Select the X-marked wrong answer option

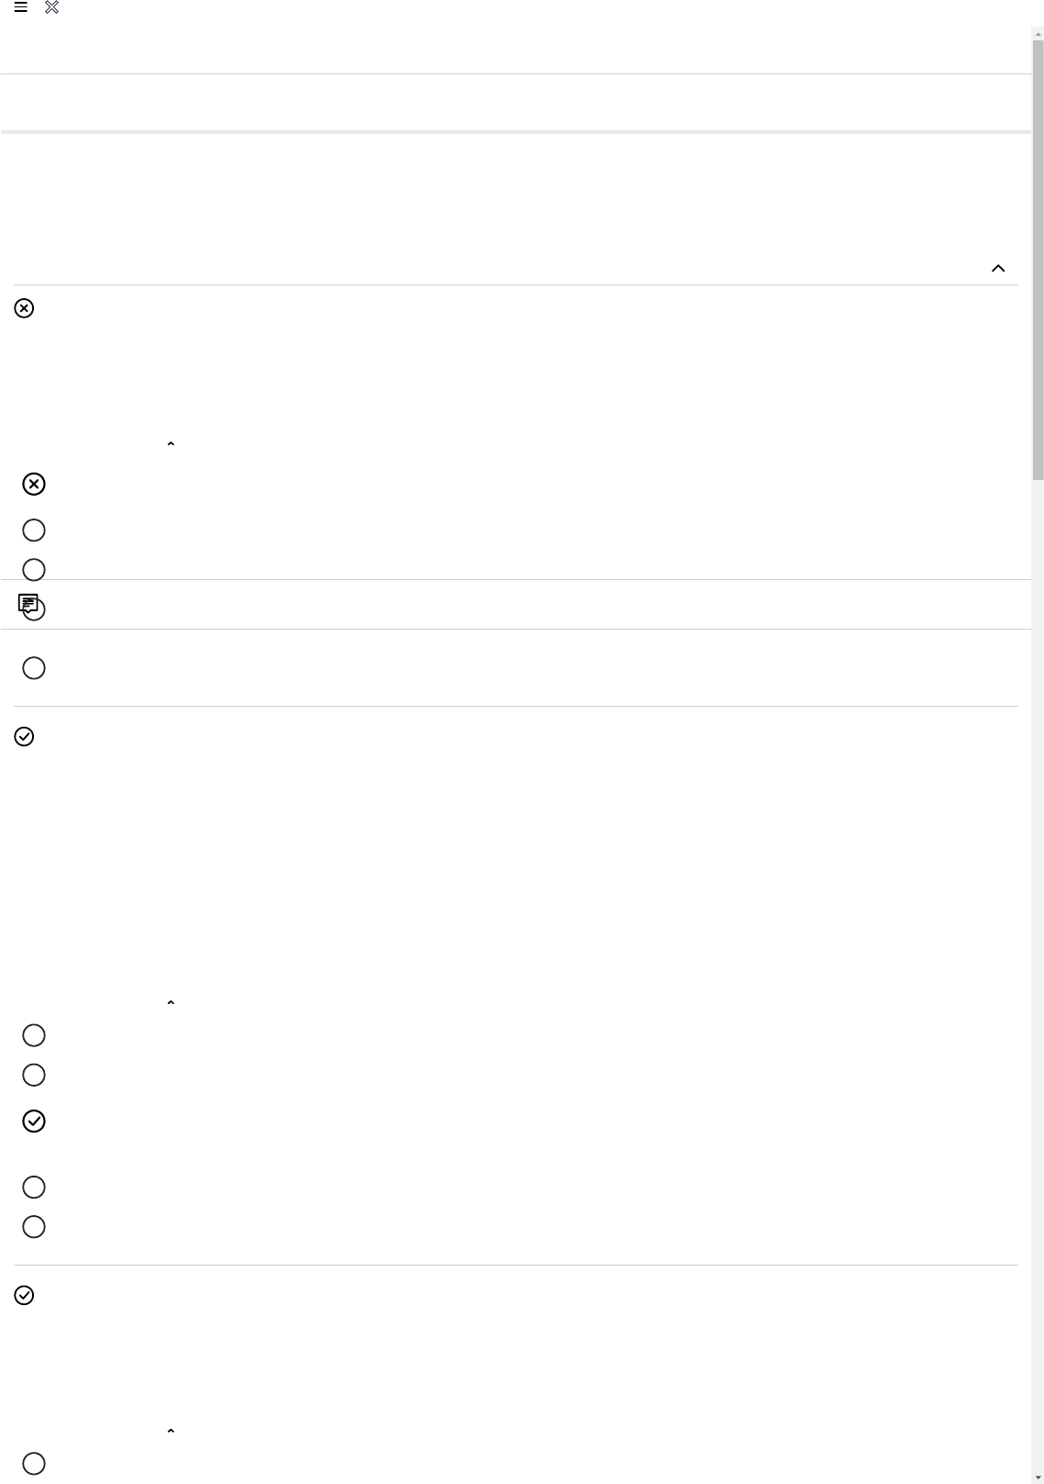tap(34, 485)
